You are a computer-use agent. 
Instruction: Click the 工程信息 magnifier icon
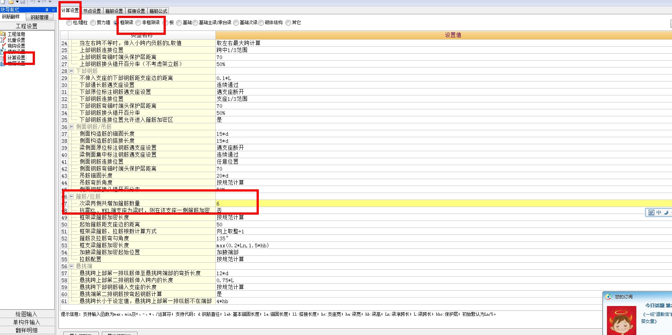coord(3,34)
